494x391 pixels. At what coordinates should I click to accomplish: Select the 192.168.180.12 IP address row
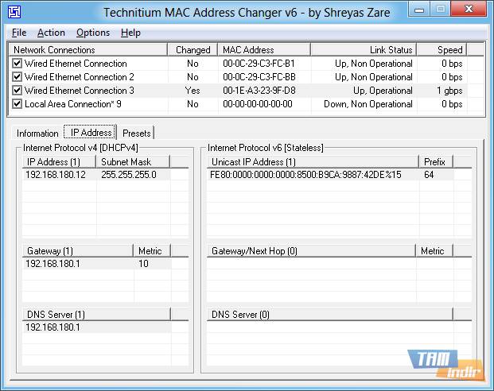(x=56, y=175)
